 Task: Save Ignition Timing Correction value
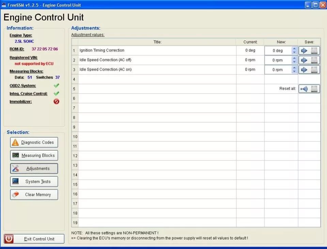pyautogui.click(x=309, y=51)
